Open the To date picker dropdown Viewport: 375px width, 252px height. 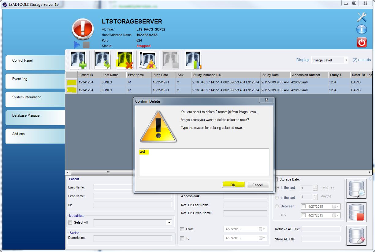coord(262,238)
